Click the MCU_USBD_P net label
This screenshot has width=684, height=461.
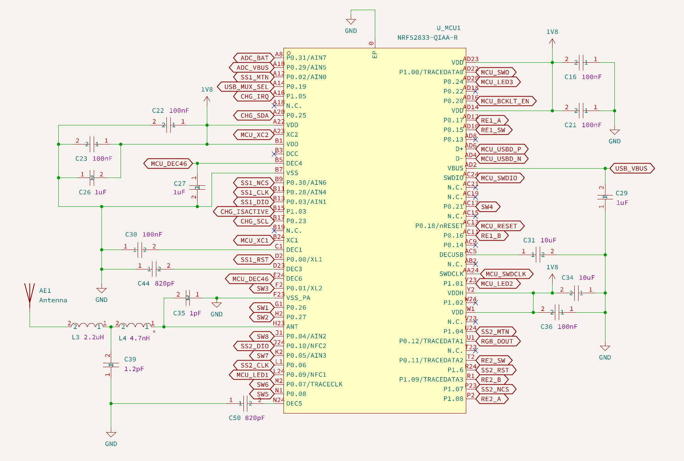click(x=502, y=149)
